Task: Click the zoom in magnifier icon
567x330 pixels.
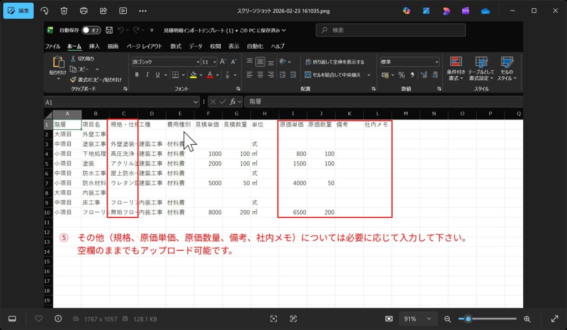Action: pyautogui.click(x=527, y=319)
